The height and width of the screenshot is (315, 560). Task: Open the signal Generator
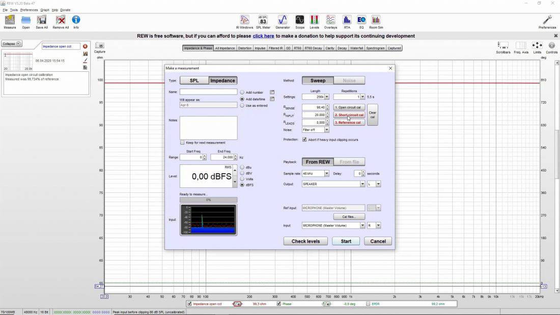tap(282, 21)
